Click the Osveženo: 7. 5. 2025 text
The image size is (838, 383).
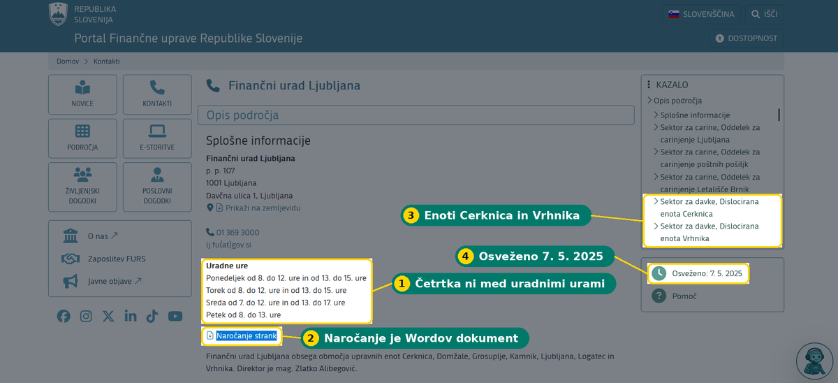(x=707, y=273)
